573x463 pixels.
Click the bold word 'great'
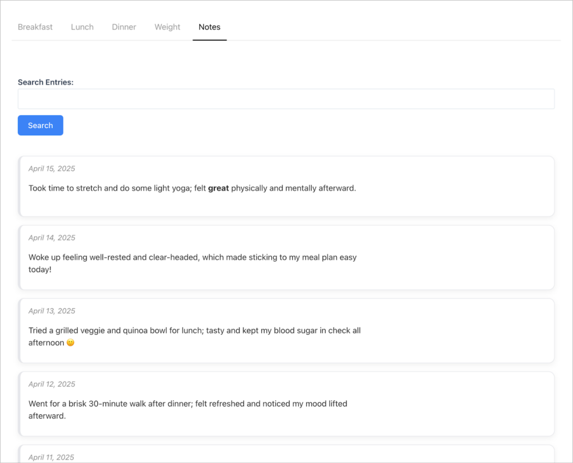(219, 188)
